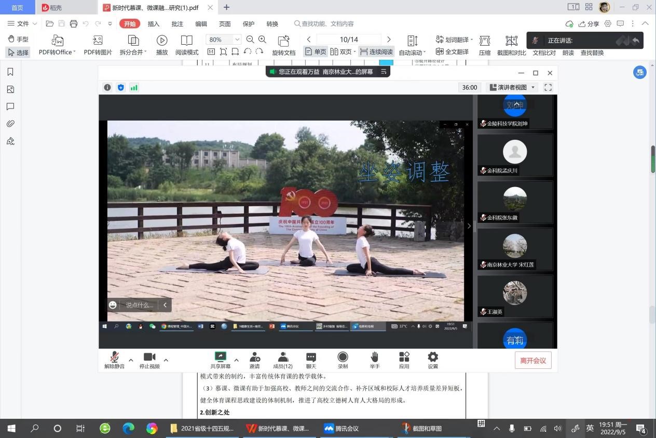
Task: Open meeting 设置 gear icon
Action: tap(433, 357)
